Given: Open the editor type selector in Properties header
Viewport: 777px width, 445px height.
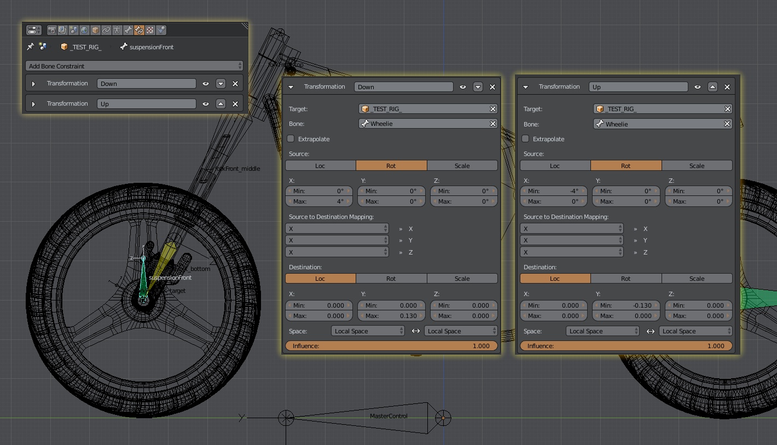Looking at the screenshot, I should [34, 30].
